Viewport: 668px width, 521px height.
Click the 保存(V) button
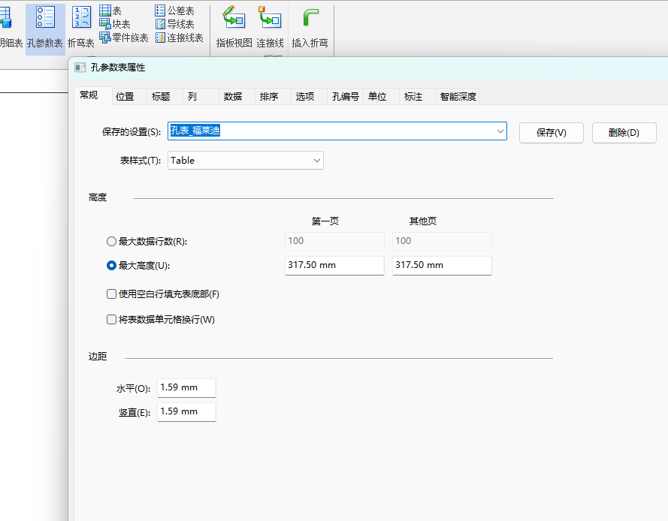(552, 133)
